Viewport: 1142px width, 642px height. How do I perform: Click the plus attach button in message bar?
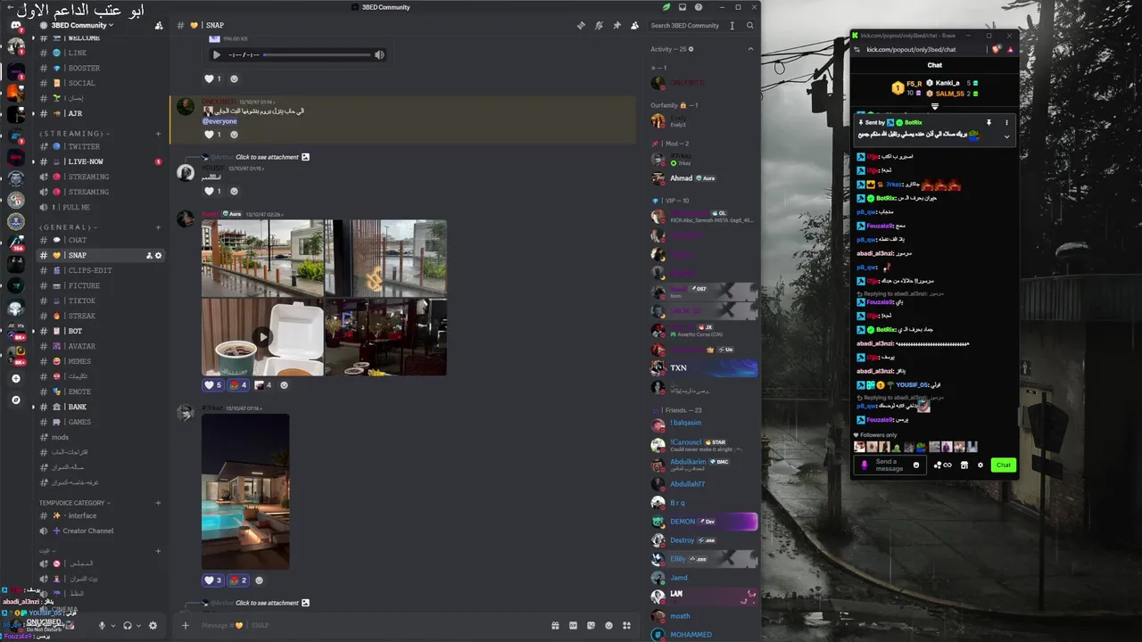tap(186, 625)
